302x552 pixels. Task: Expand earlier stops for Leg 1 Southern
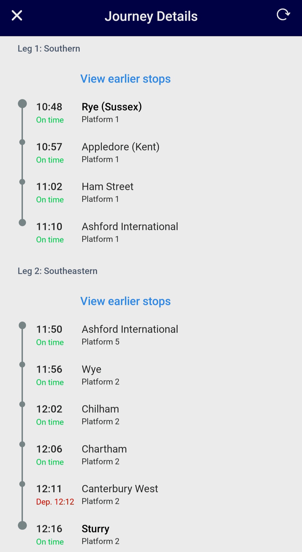coord(125,79)
